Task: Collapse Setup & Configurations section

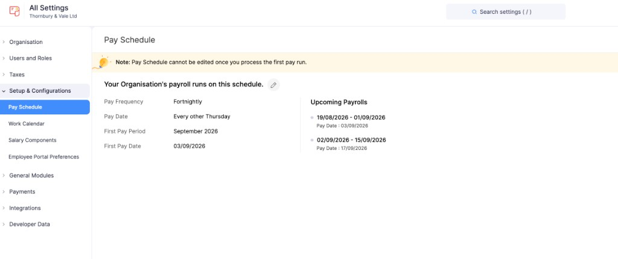Action: pyautogui.click(x=45, y=91)
